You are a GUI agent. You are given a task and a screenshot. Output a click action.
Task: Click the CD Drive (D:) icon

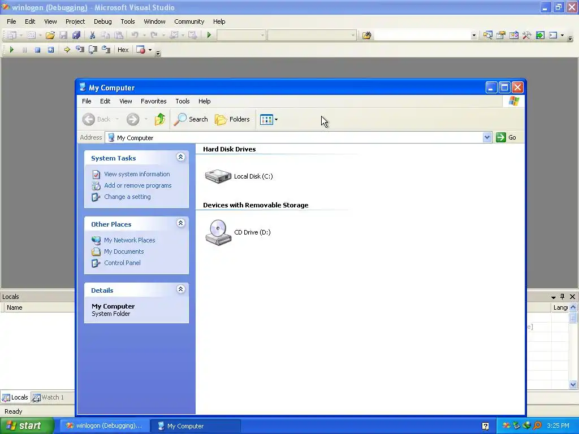click(x=218, y=232)
